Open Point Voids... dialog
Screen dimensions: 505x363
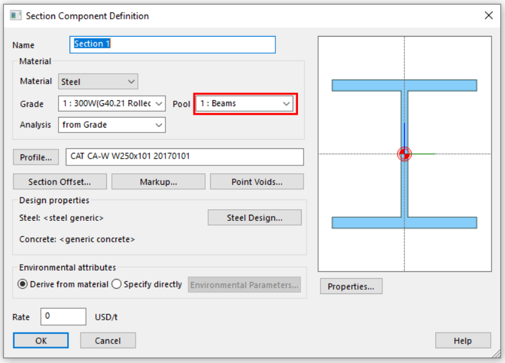pos(256,182)
